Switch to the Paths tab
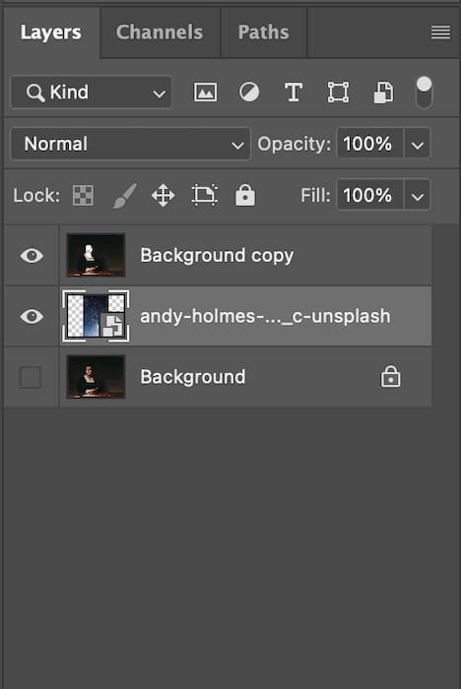This screenshot has height=689, width=461. pos(263,32)
